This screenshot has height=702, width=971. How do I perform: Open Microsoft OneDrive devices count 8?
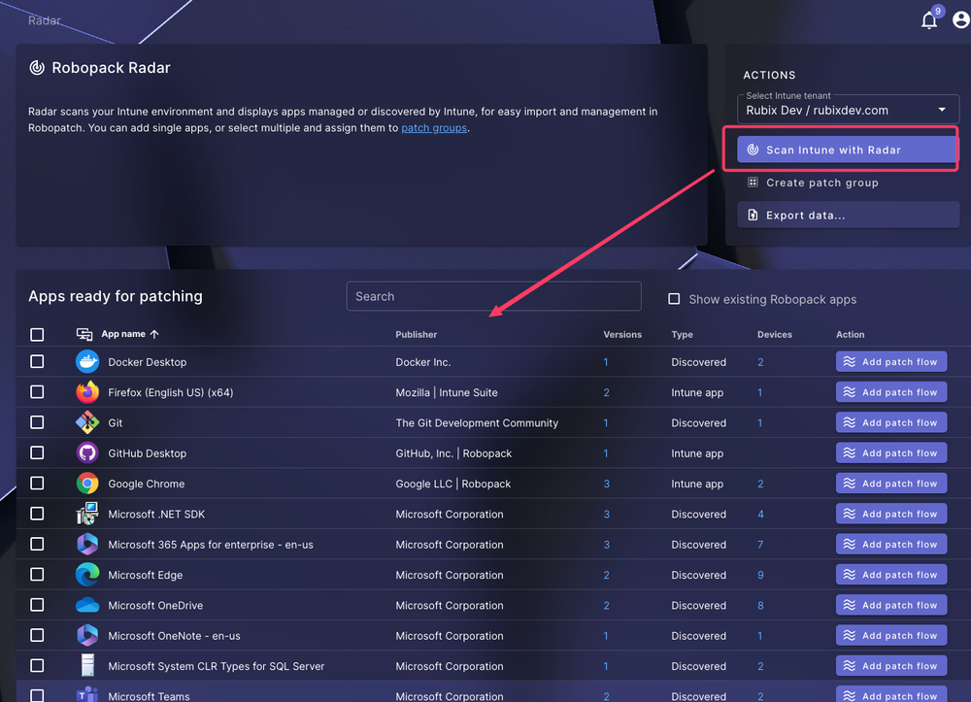(x=760, y=606)
